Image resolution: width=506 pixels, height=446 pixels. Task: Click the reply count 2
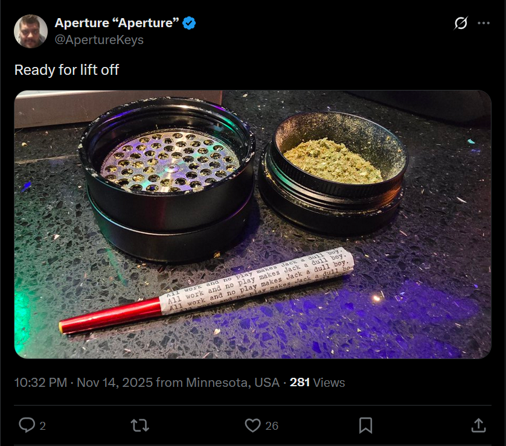click(x=43, y=425)
